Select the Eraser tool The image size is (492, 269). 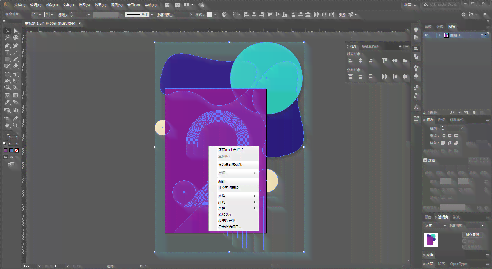[16, 66]
